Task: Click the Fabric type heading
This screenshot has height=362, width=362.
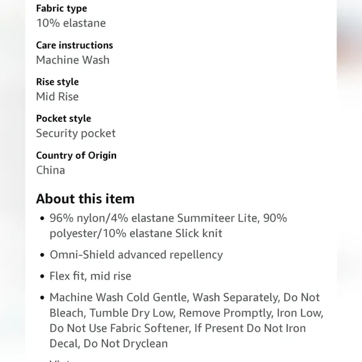Action: 62,9
